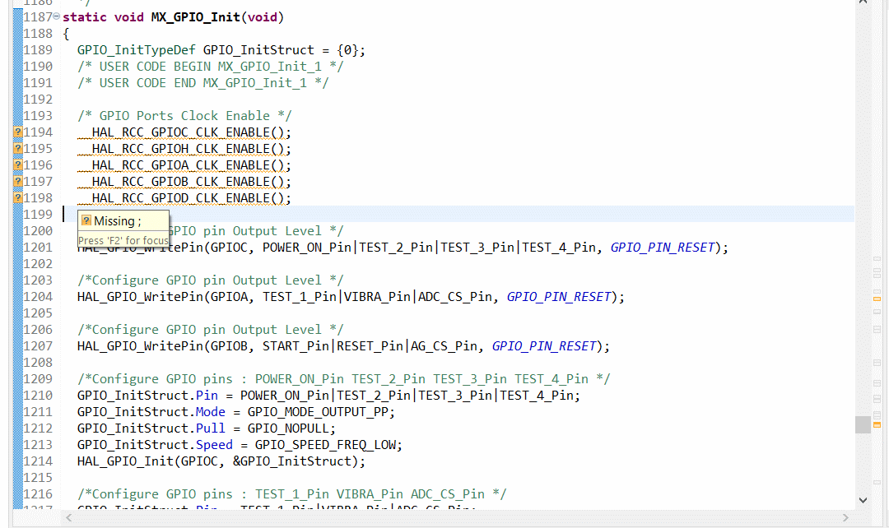Click the horizontal scrollbar left arrow
The height and width of the screenshot is (528, 889).
(x=69, y=518)
